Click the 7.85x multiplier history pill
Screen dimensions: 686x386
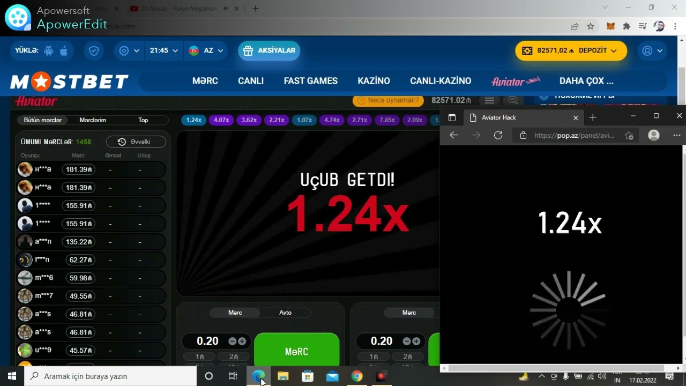click(x=387, y=120)
